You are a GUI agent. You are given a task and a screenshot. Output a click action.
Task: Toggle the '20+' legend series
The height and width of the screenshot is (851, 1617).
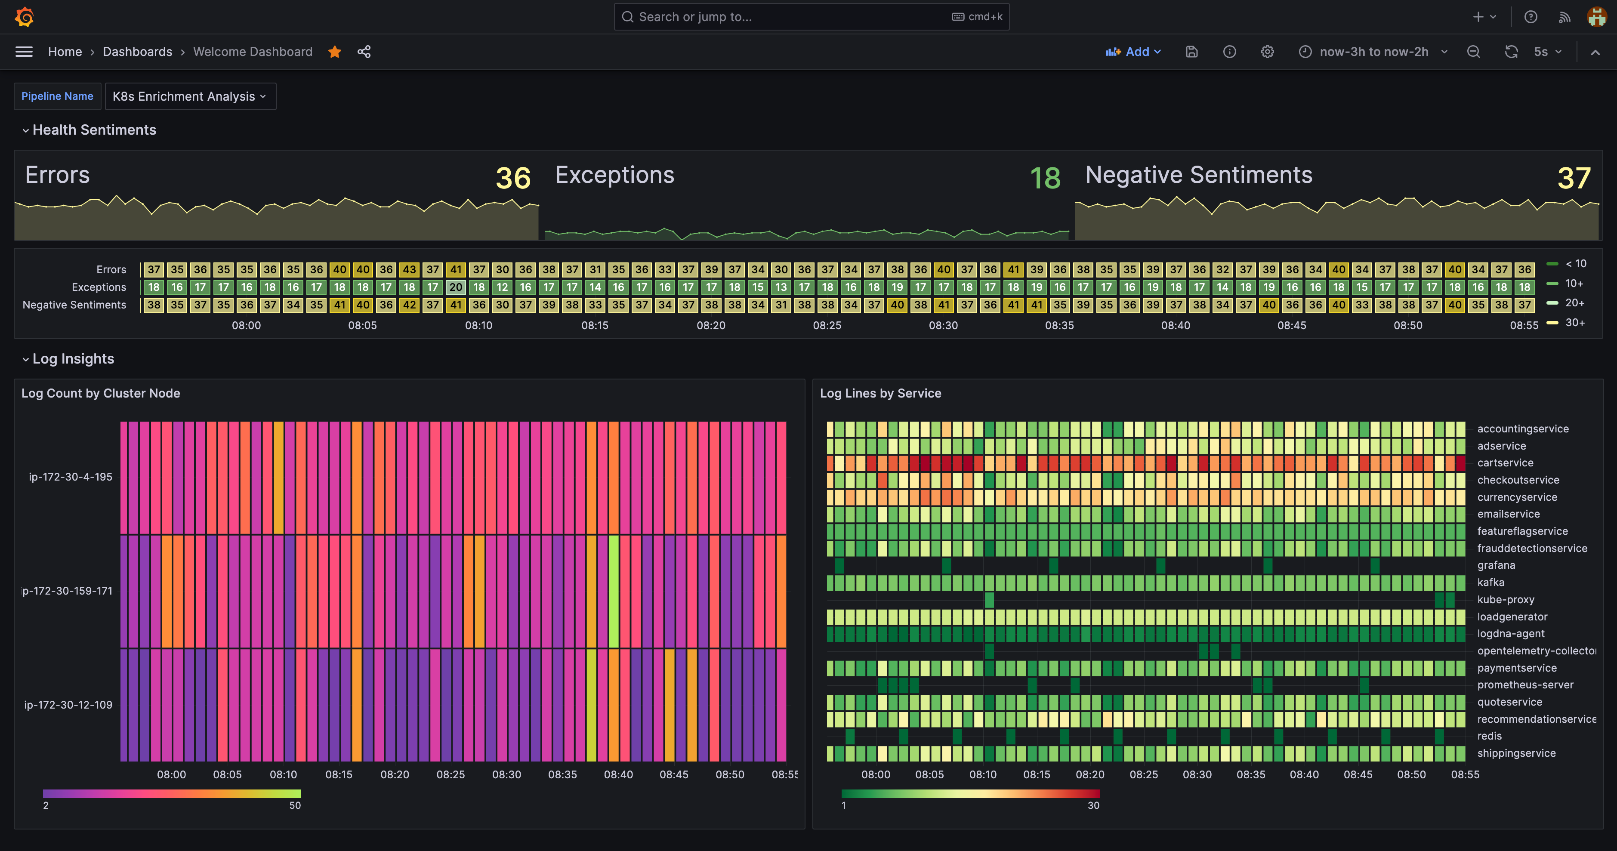click(1566, 302)
